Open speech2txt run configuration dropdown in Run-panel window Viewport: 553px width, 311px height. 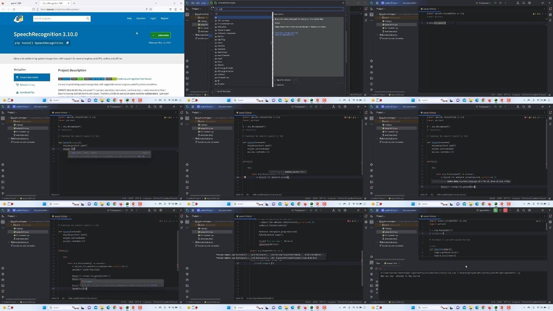pos(484,210)
